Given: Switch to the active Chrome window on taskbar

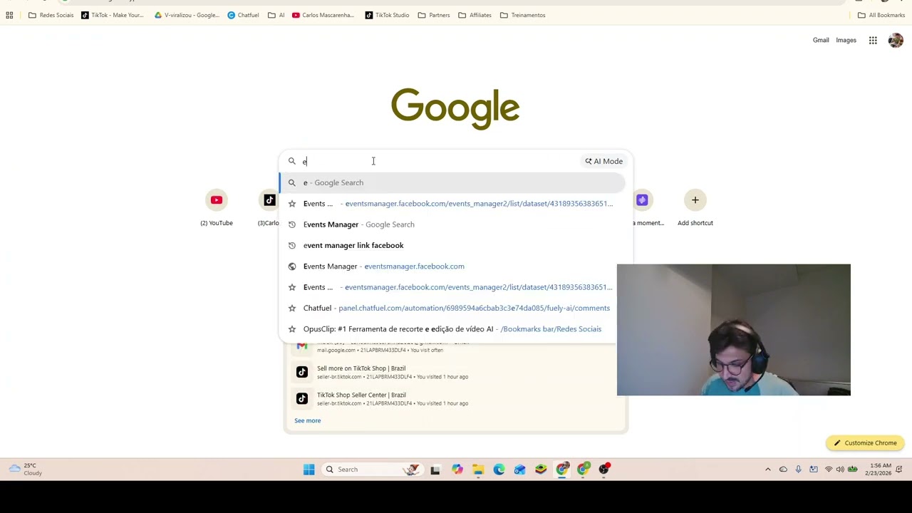Looking at the screenshot, I should [562, 470].
